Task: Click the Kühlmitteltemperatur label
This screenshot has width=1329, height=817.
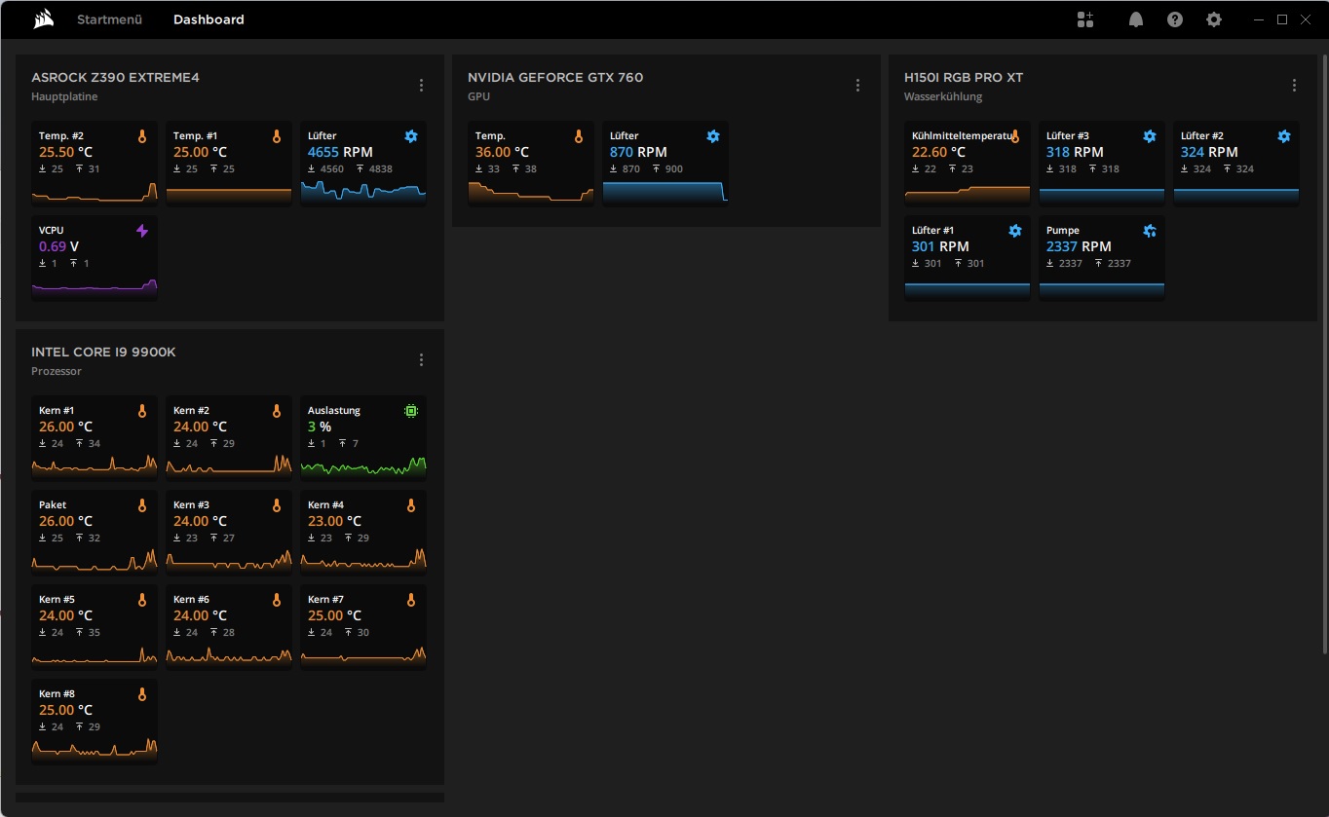Action: coord(961,135)
